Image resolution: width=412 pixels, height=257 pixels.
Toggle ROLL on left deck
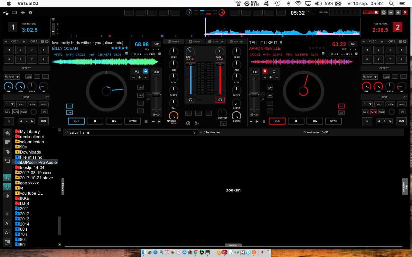[7, 112]
